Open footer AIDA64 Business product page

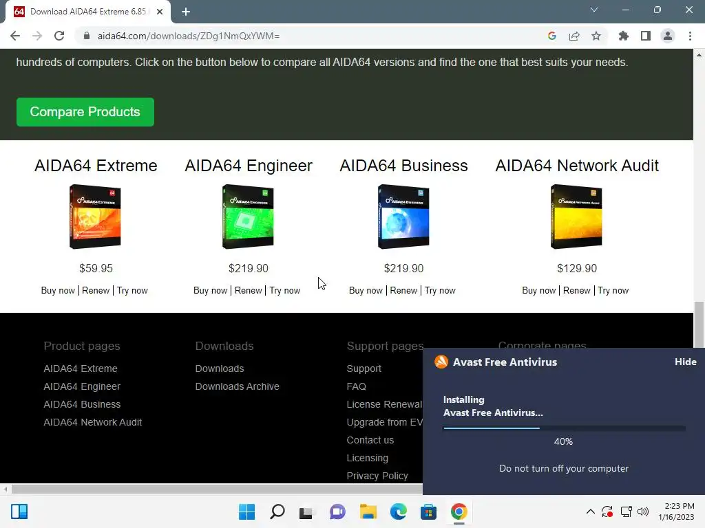[83, 404]
